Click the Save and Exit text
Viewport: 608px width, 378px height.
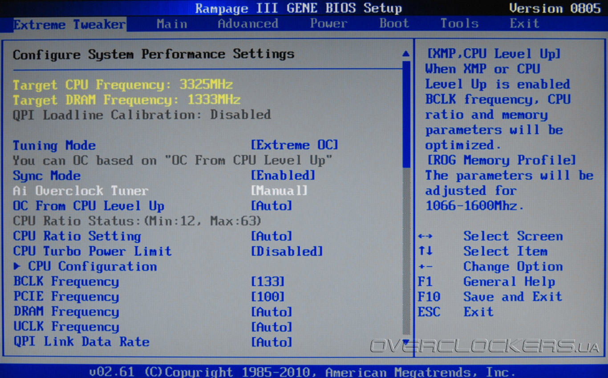pyautogui.click(x=513, y=297)
